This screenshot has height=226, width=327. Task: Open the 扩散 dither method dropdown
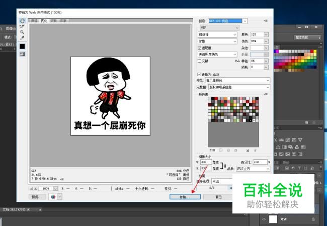coord(217,41)
